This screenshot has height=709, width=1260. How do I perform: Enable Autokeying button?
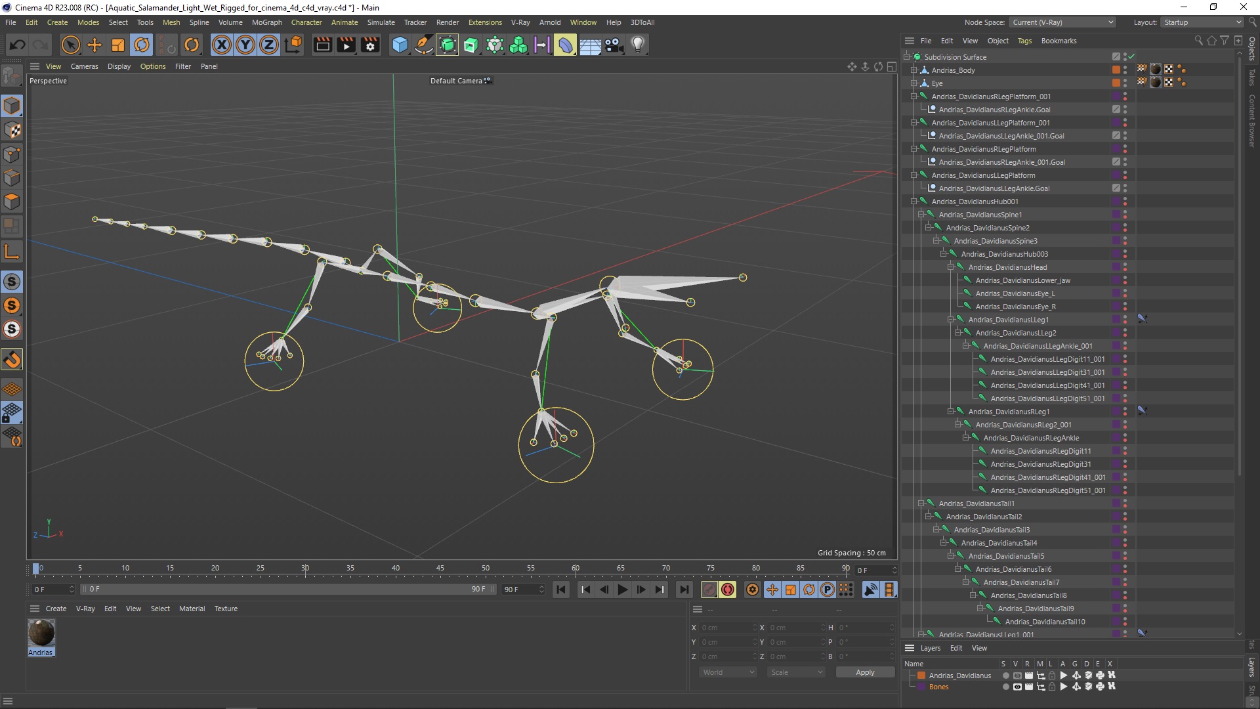[728, 590]
